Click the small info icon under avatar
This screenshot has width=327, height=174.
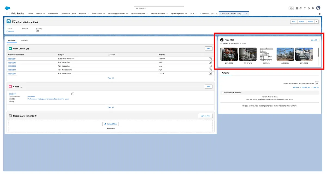(320, 14)
